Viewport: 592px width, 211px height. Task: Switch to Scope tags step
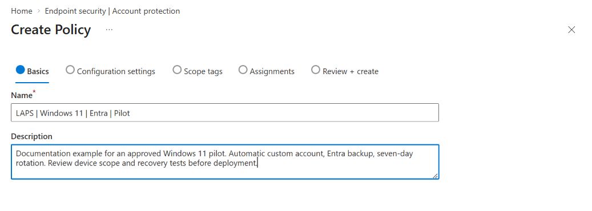point(198,71)
